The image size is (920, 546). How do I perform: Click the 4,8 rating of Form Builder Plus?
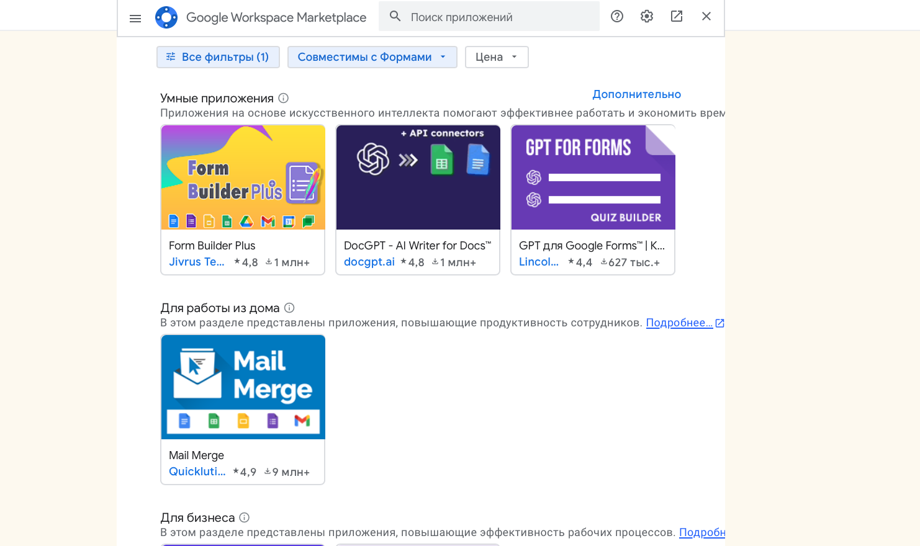pyautogui.click(x=246, y=262)
